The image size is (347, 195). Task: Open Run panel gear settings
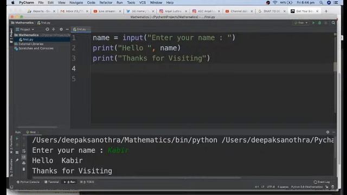coord(327,132)
